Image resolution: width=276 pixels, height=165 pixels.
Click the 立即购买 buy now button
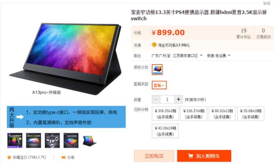pos(154,156)
